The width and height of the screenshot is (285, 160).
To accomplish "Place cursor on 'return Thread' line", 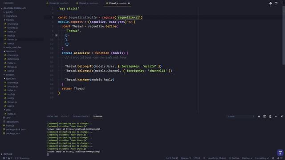I will tap(73, 88).
